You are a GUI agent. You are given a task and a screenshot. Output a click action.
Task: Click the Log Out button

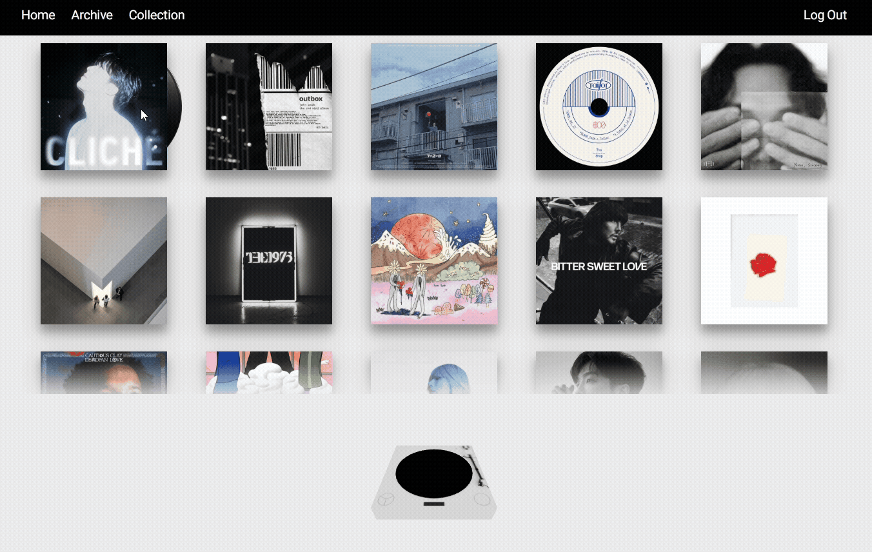[825, 15]
